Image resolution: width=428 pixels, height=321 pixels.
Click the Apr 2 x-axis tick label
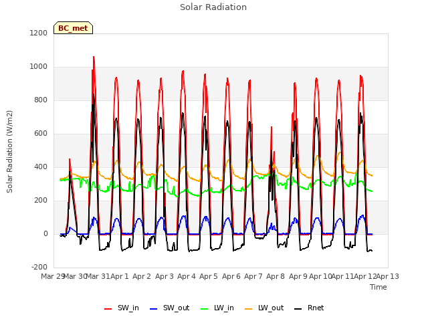[142, 276]
